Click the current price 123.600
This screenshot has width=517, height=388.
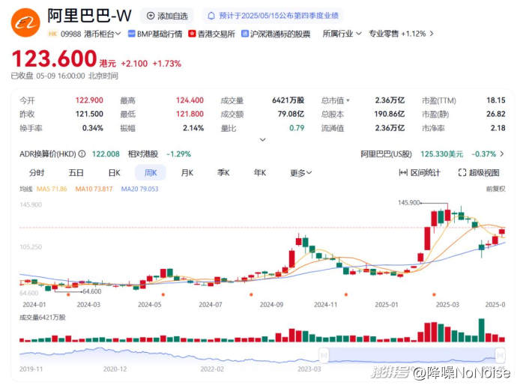click(55, 58)
